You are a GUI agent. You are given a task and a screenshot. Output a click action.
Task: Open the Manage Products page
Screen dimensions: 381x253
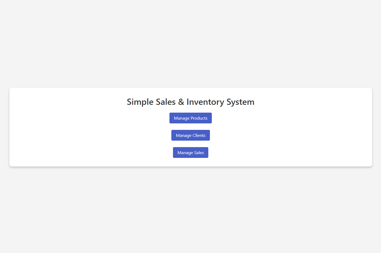[190, 118]
